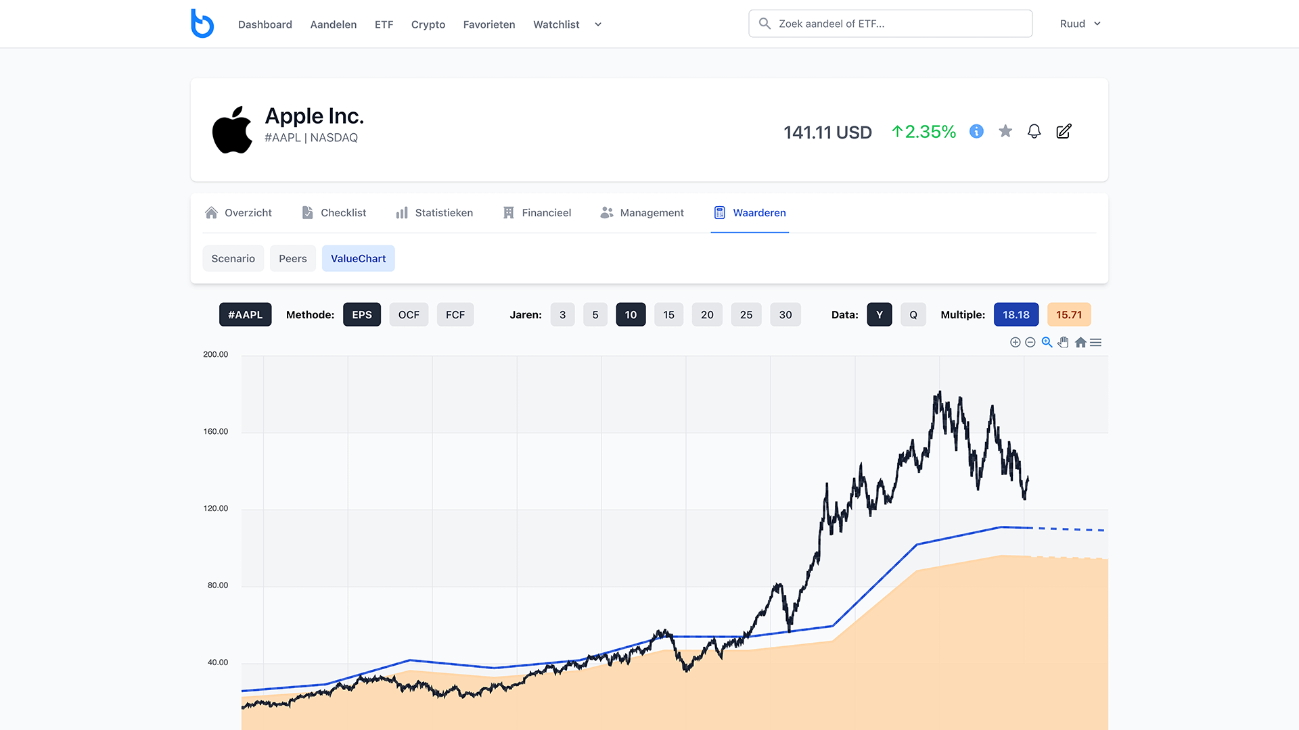Reset chart zoom with home icon
The width and height of the screenshot is (1299, 730).
point(1080,343)
